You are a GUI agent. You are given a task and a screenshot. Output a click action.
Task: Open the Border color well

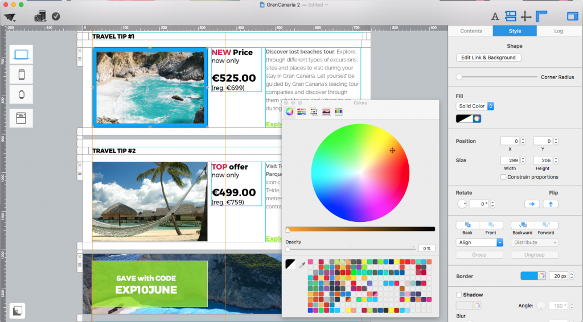(x=533, y=275)
